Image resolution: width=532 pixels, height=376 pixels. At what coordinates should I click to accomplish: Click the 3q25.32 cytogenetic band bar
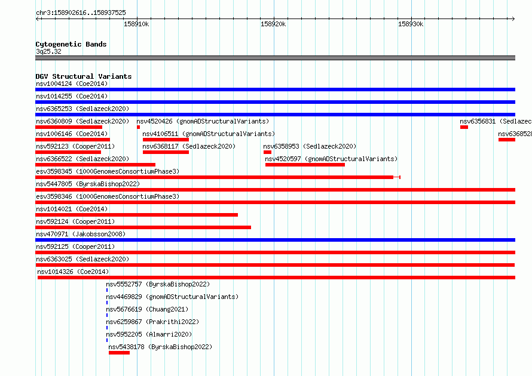pos(275,58)
